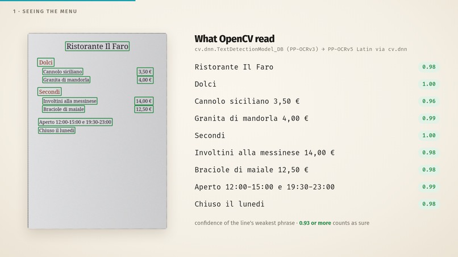
Task: Select the 'Chiuso il lunedì' OCR result line
Action: tap(230, 204)
